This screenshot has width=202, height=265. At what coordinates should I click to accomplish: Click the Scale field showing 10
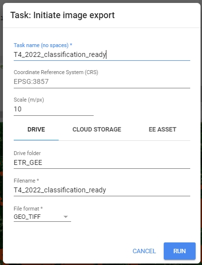tap(53, 109)
